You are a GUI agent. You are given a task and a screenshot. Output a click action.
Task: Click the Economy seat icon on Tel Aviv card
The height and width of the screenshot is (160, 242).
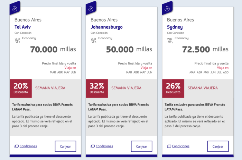[x=17, y=40]
